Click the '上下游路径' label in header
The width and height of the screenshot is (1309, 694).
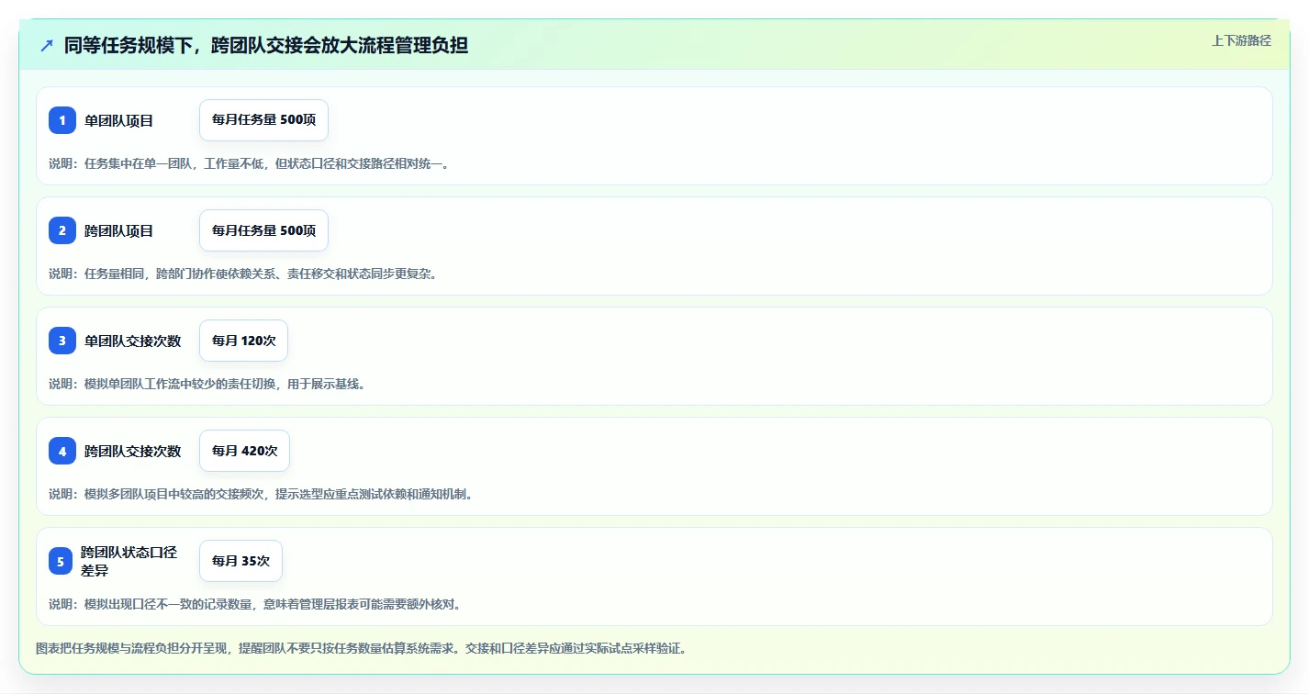click(x=1241, y=40)
